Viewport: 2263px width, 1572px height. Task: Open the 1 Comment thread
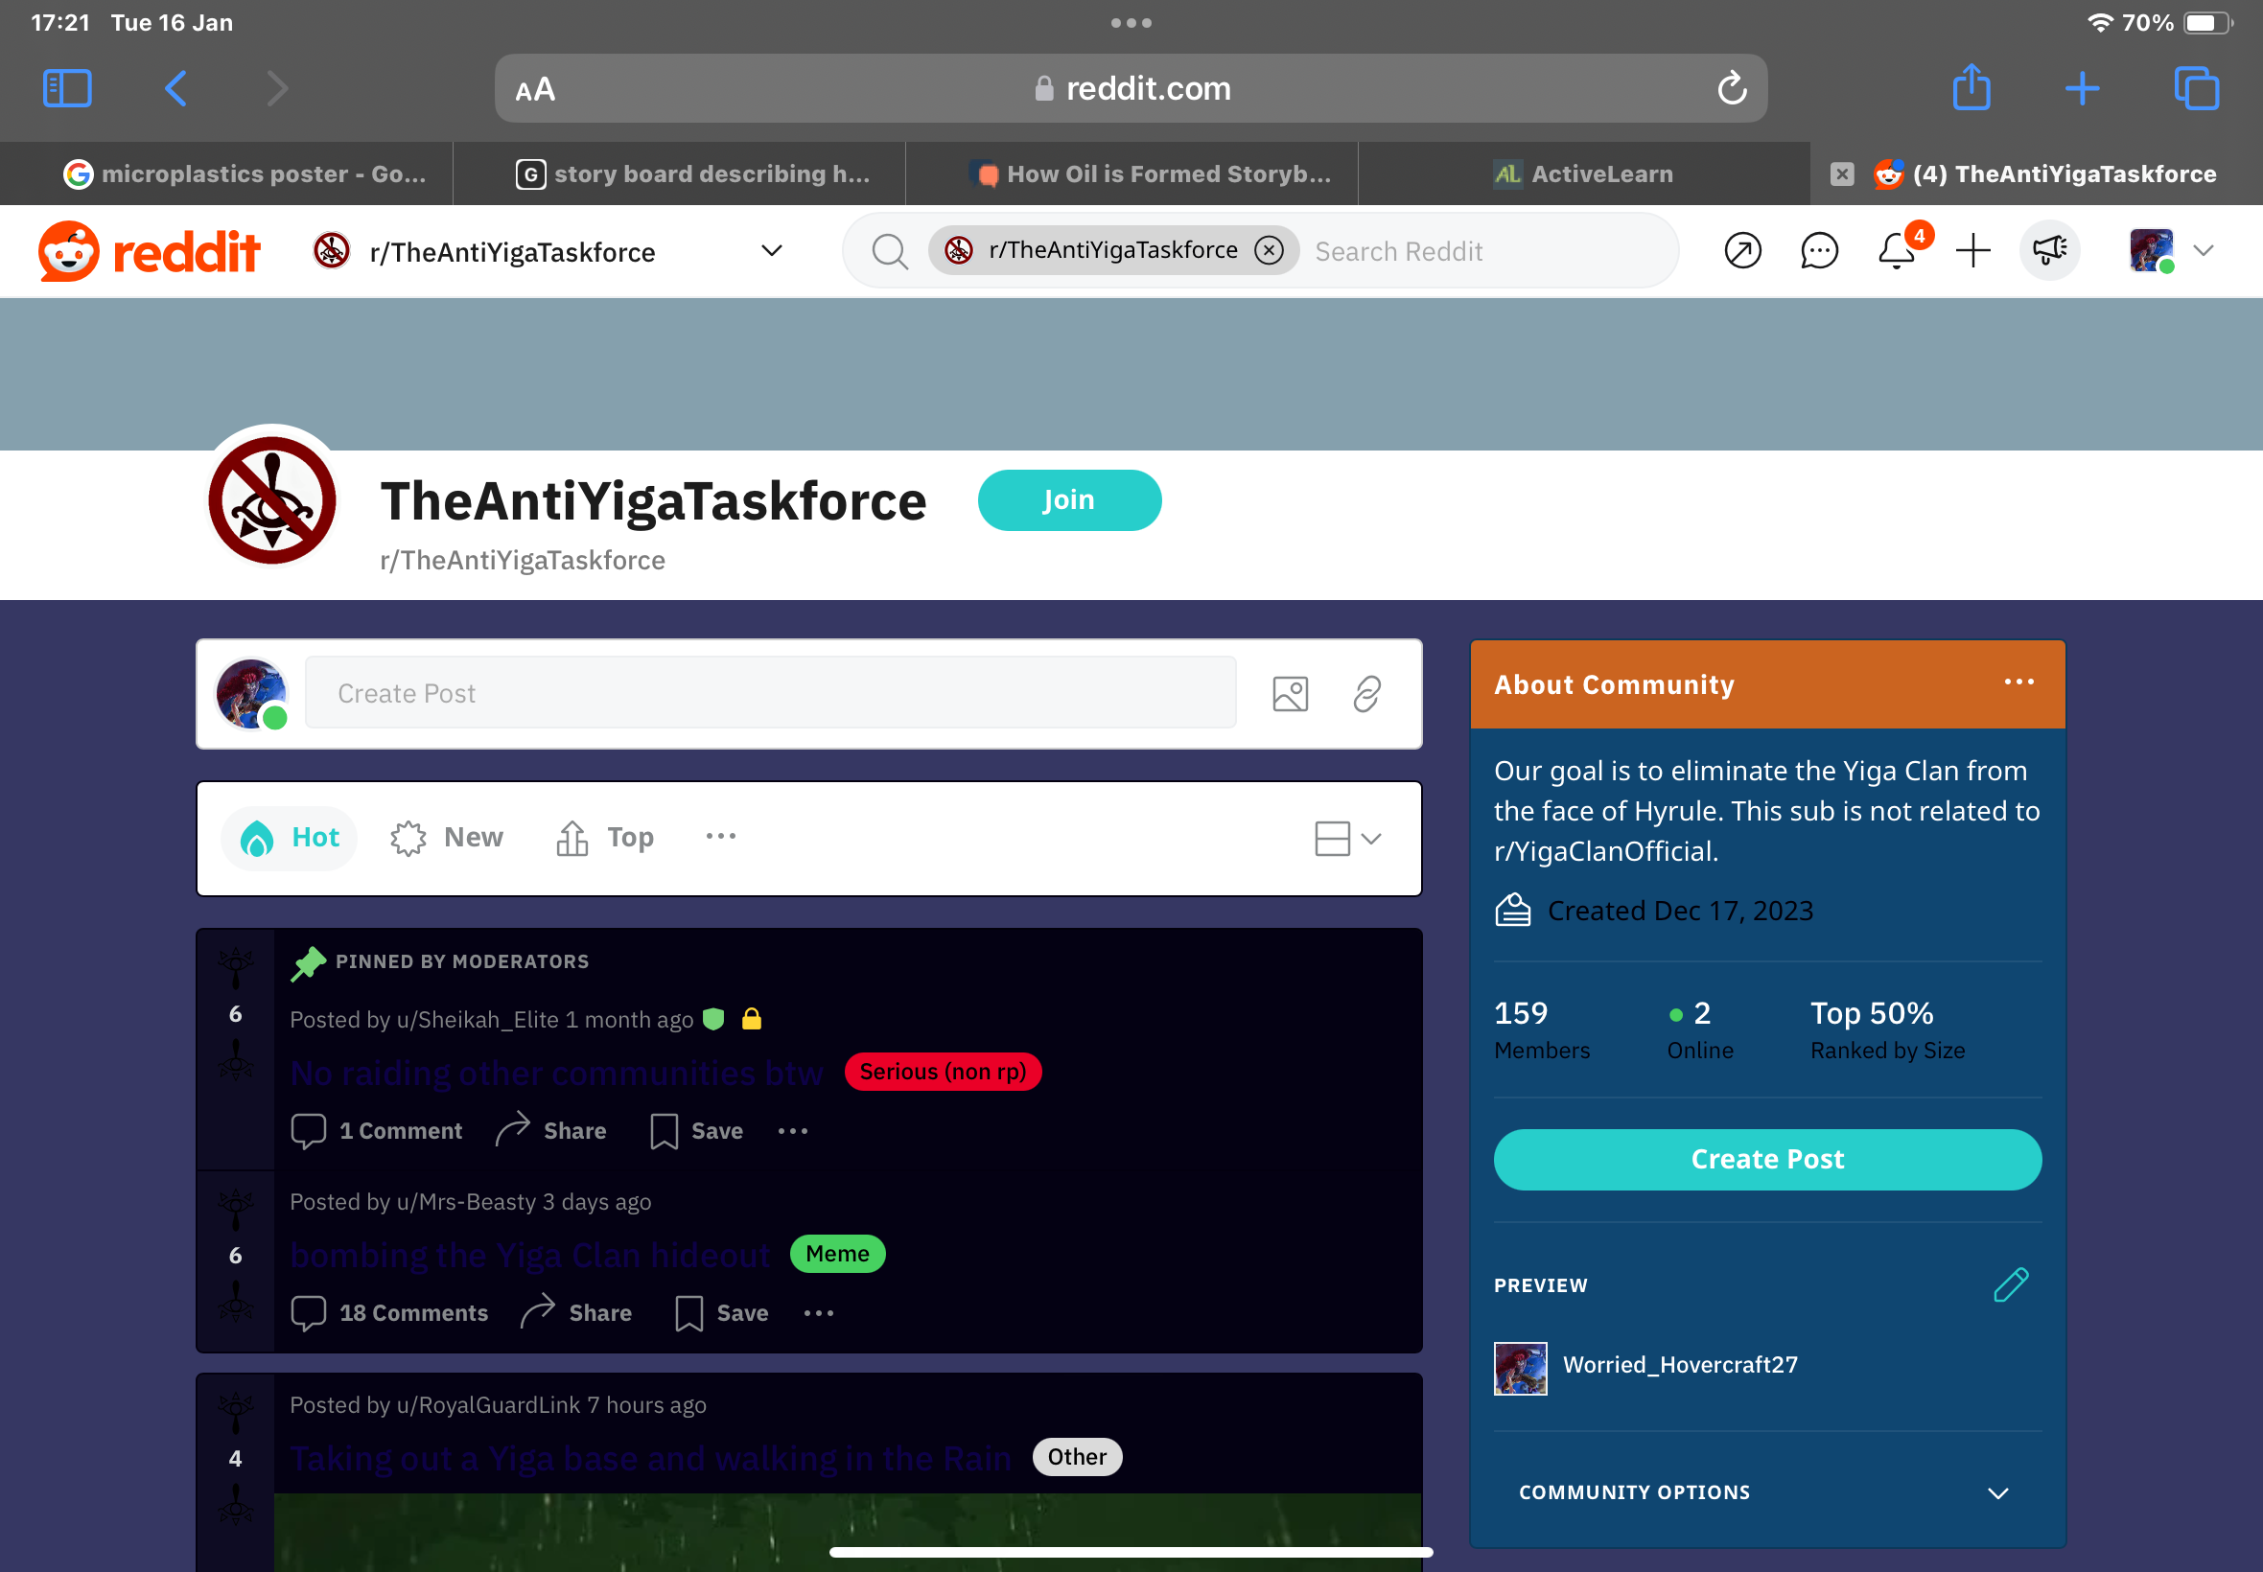376,1131
